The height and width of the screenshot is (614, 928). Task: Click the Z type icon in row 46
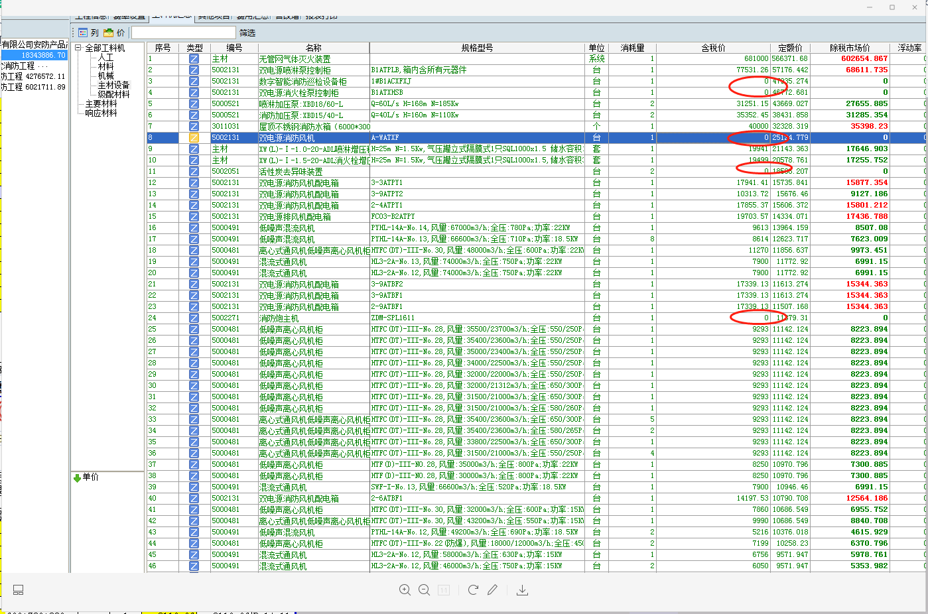coord(194,566)
